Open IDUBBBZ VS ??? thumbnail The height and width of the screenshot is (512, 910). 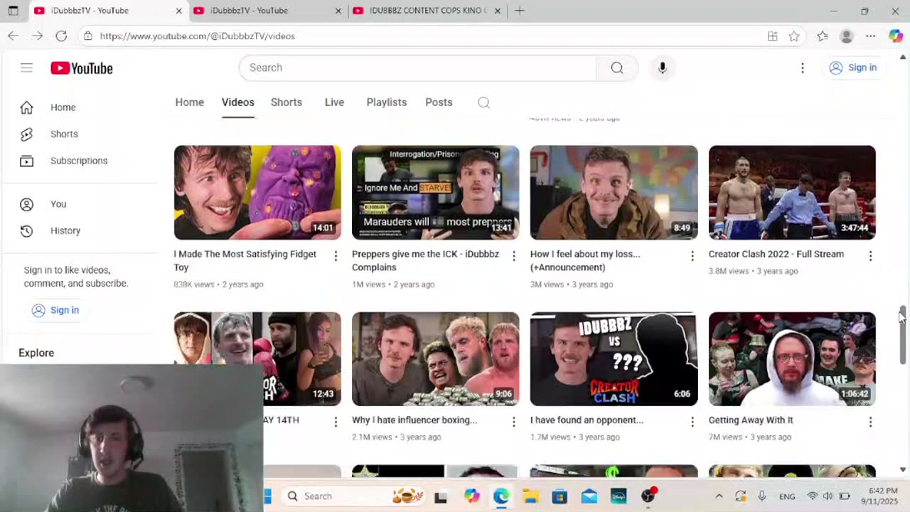[x=614, y=359]
